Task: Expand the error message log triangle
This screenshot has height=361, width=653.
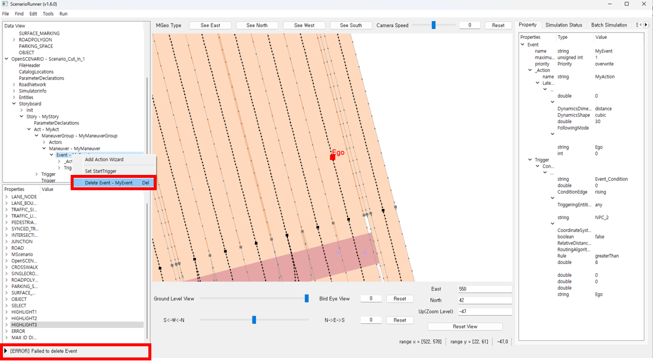Action: pos(6,351)
